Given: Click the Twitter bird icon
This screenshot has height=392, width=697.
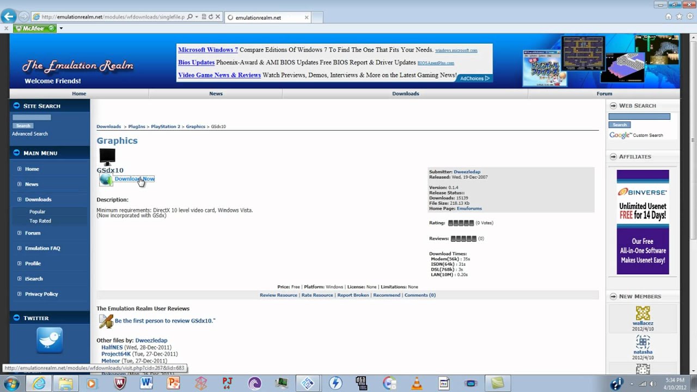Looking at the screenshot, I should tap(50, 340).
